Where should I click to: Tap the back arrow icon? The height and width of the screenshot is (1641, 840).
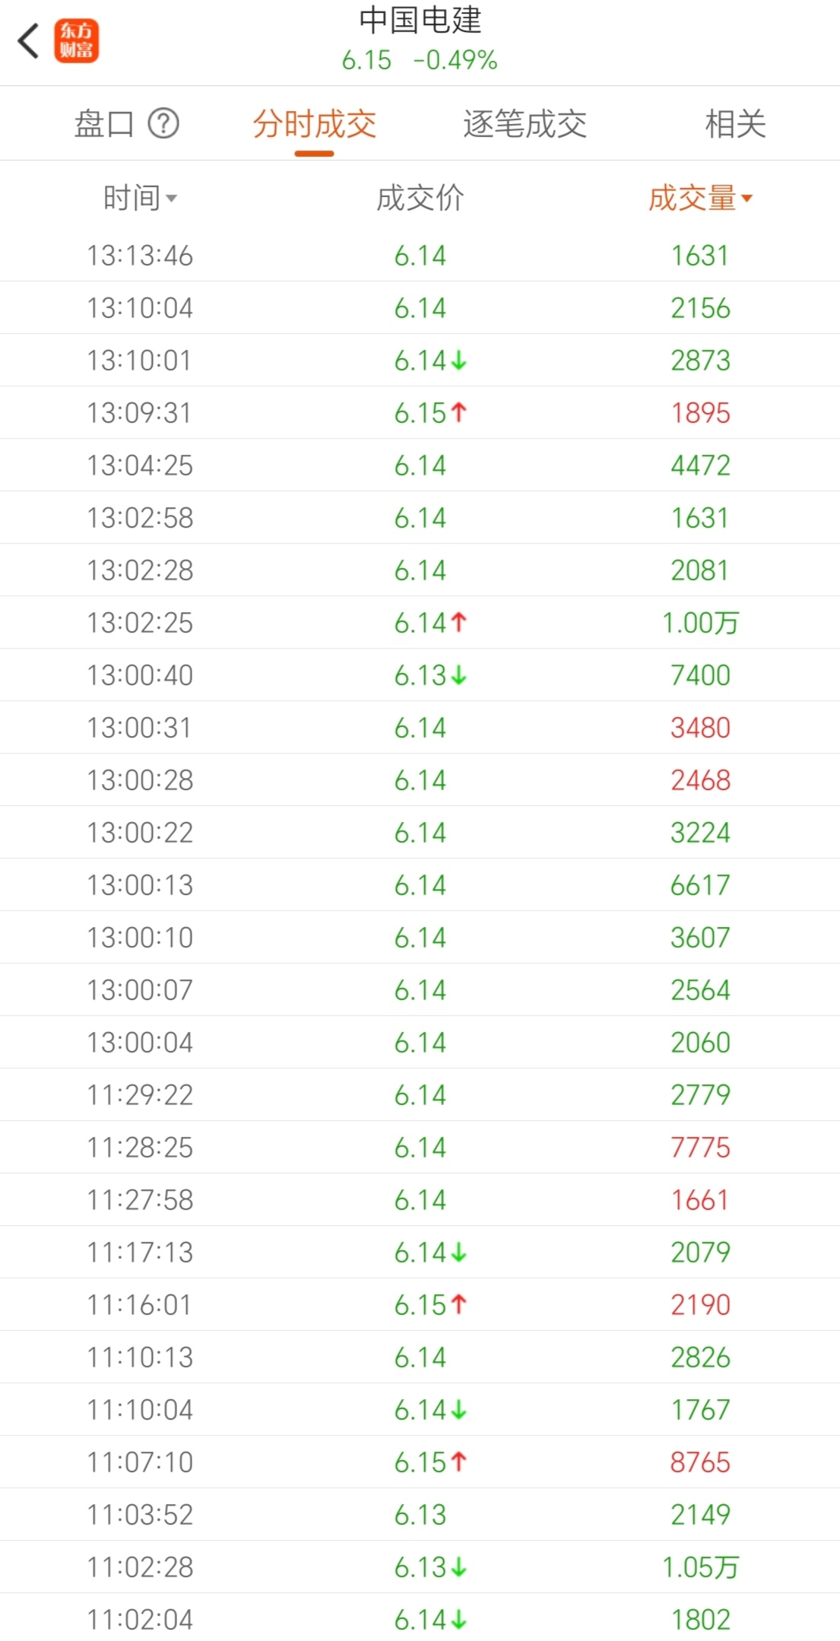(x=28, y=41)
